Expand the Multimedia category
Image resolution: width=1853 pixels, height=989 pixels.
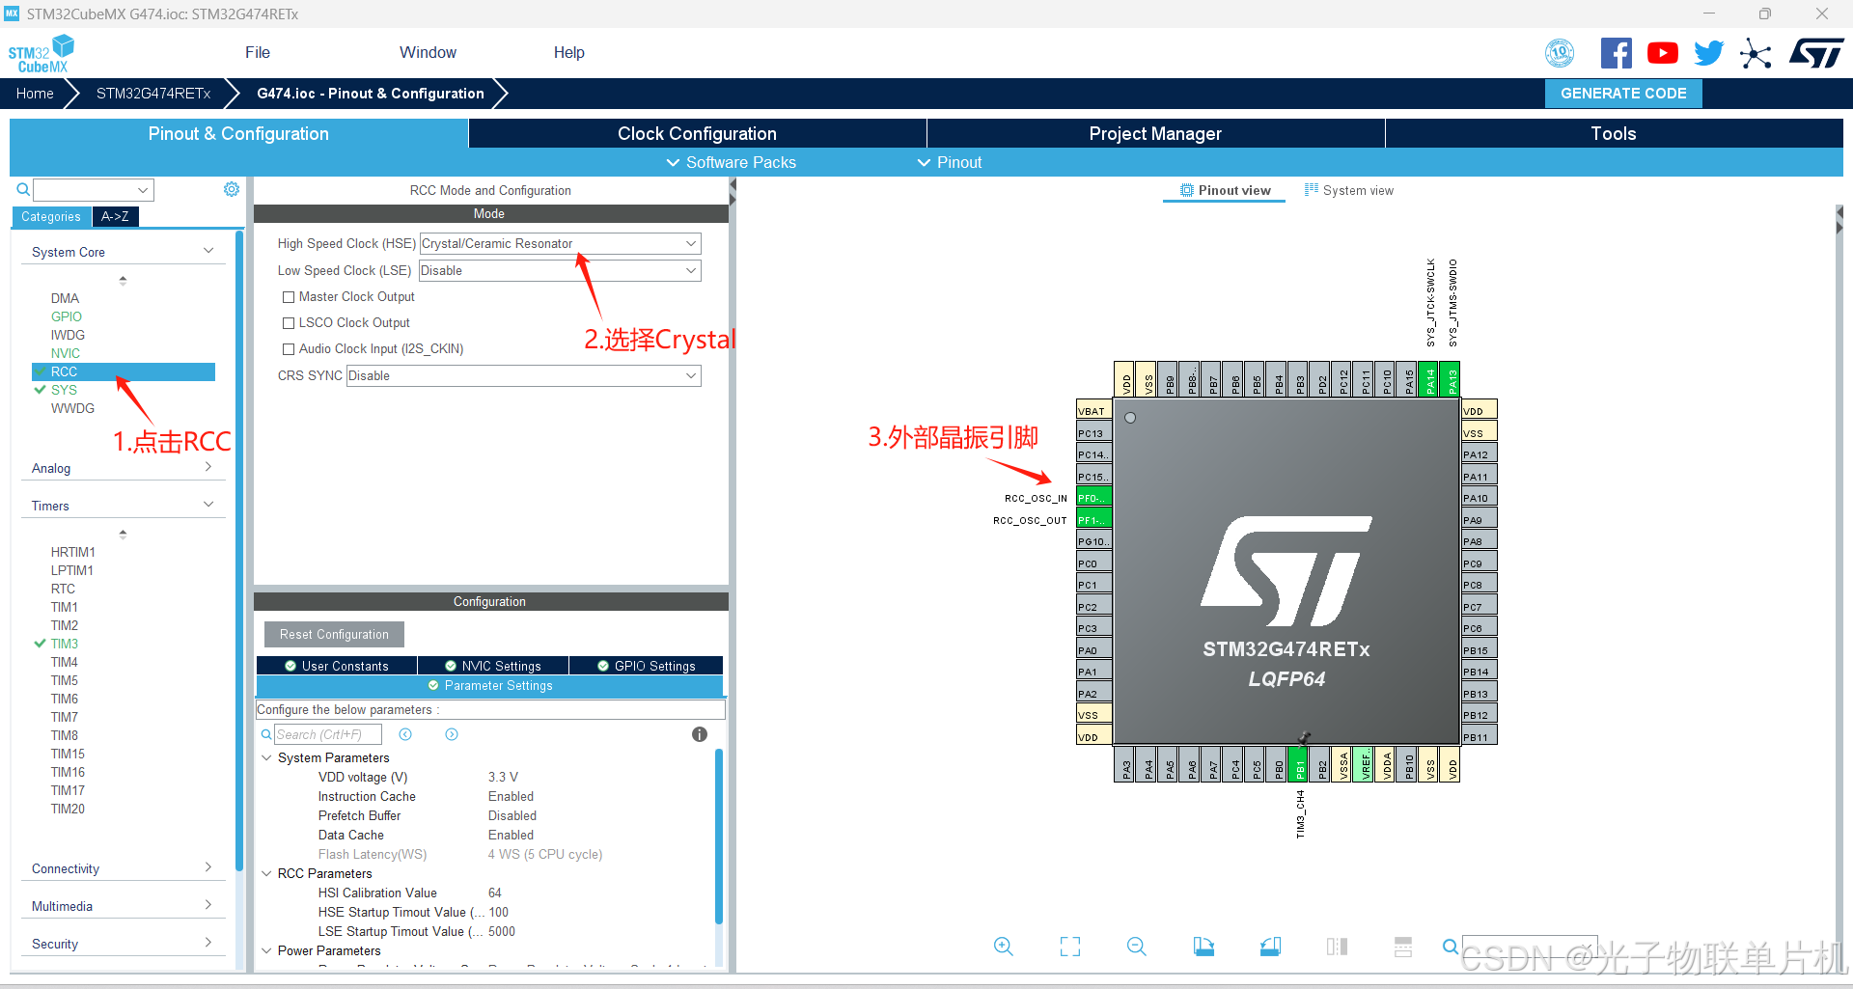123,906
